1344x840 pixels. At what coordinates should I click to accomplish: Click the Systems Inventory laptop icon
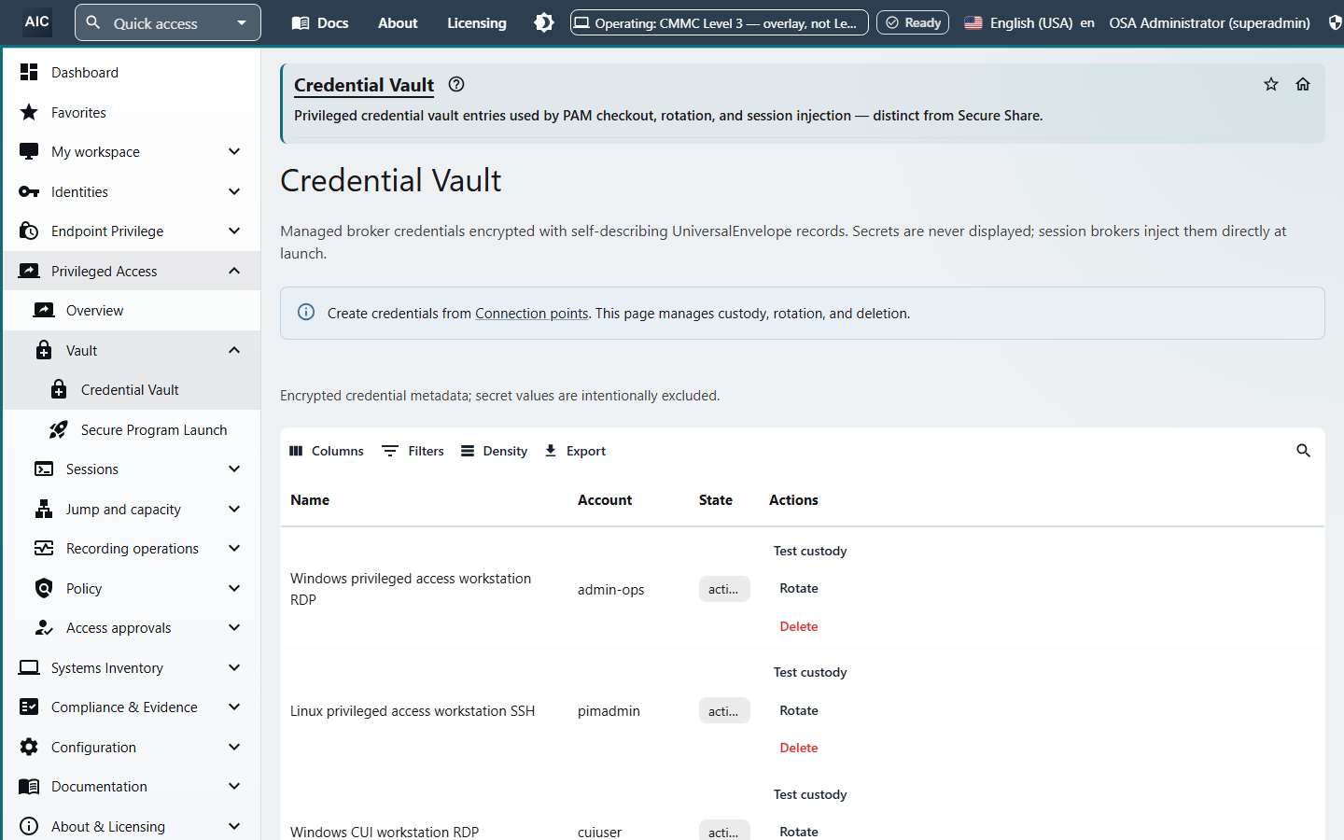[29, 667]
